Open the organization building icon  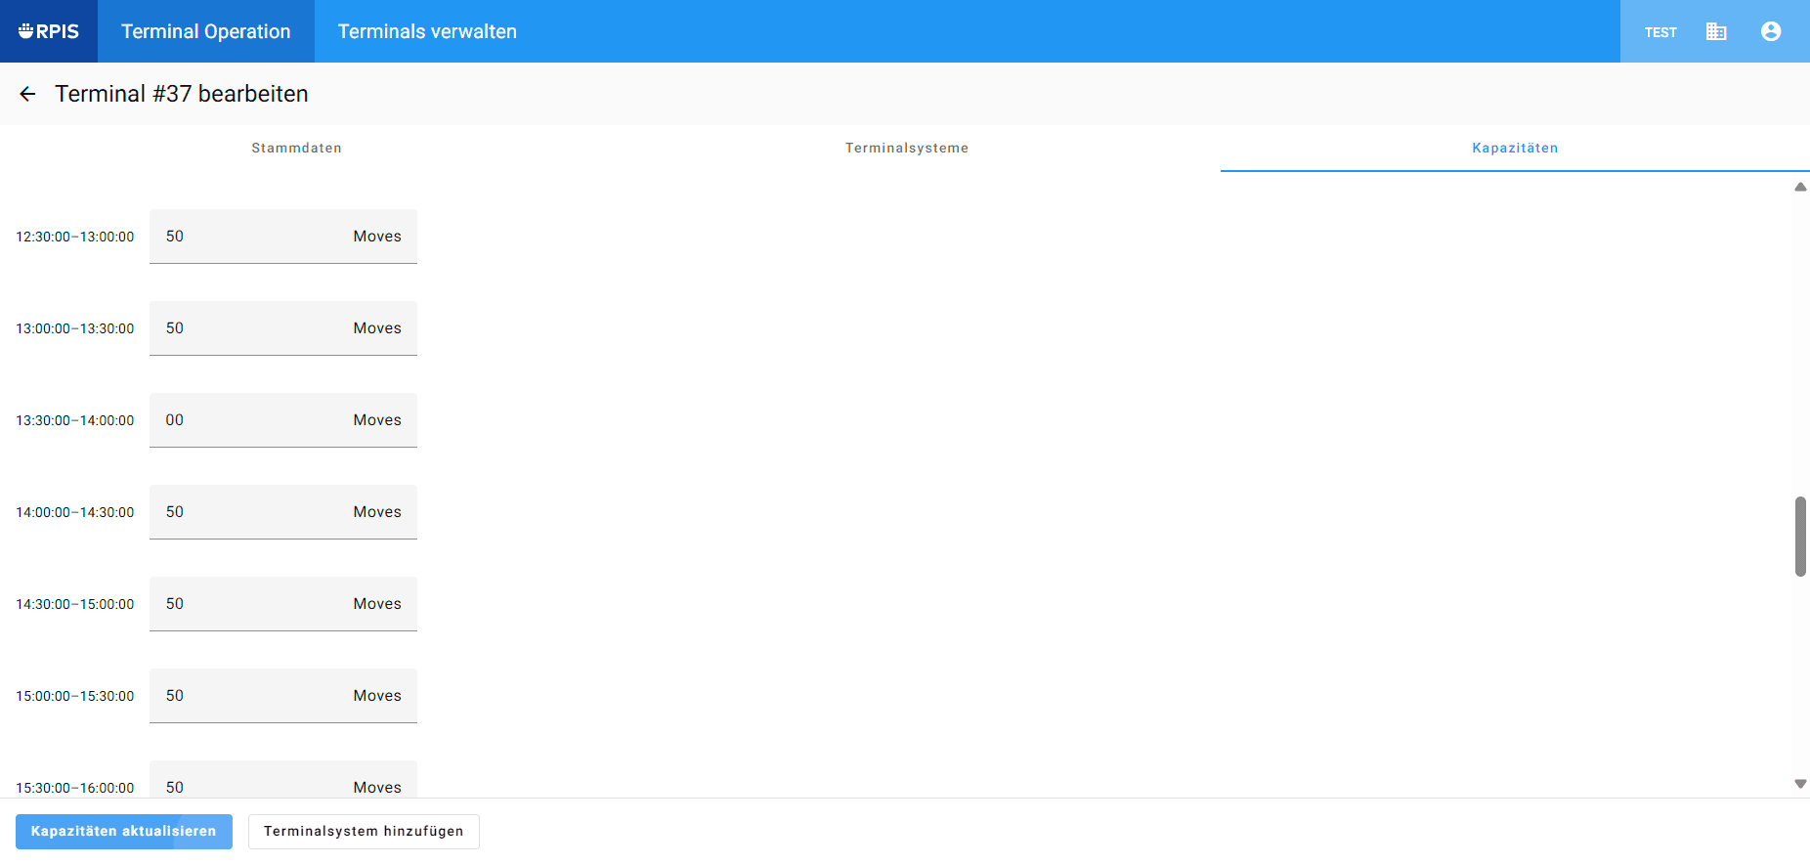click(1716, 31)
